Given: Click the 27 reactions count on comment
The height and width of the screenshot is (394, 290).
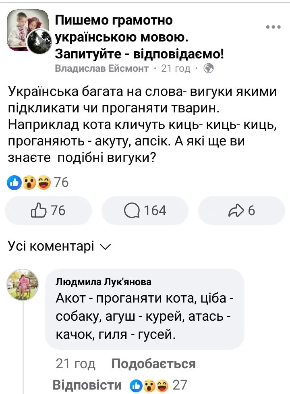Looking at the screenshot, I should tap(180, 386).
